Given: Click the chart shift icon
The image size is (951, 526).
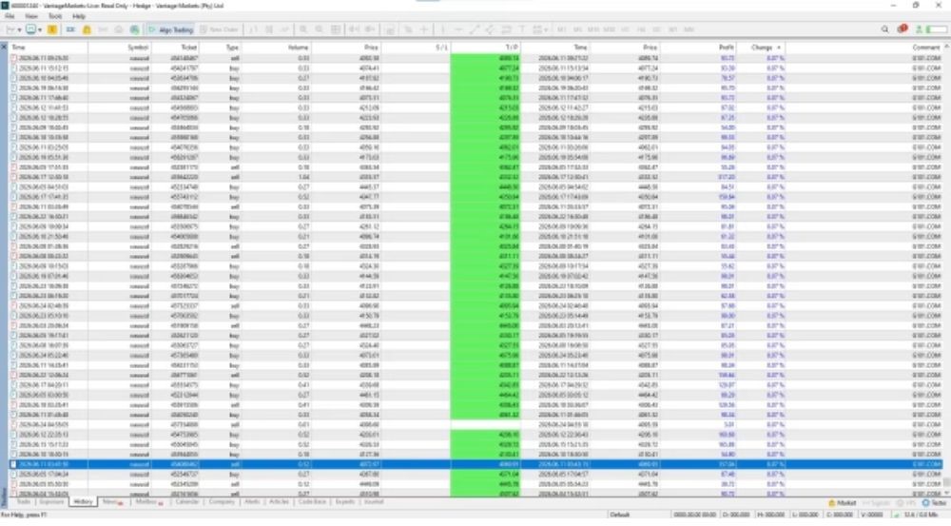Looking at the screenshot, I should 370,29.
